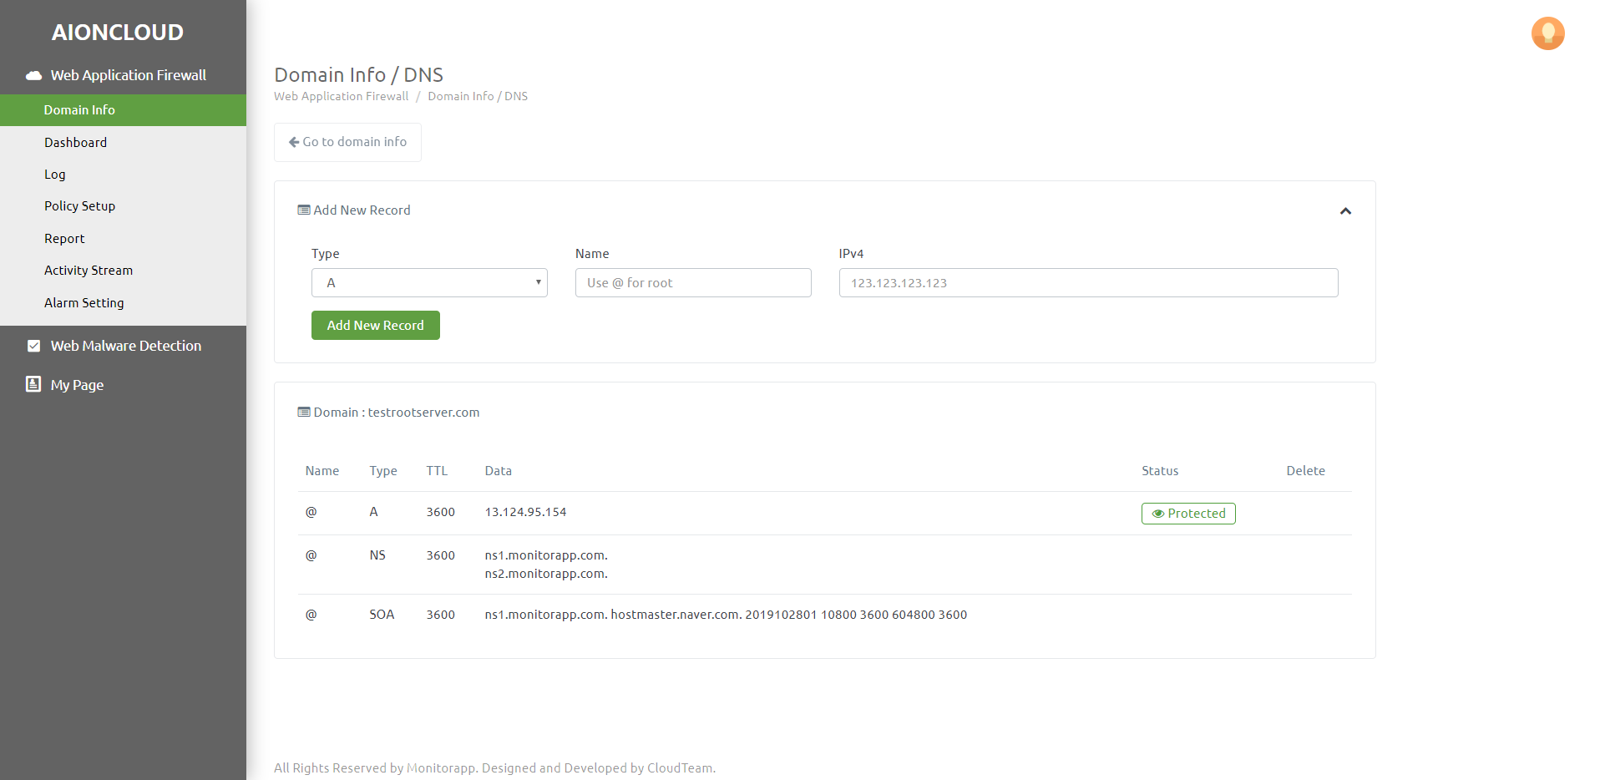
Task: Click the Domain Info / DNS page title
Action: tap(358, 75)
